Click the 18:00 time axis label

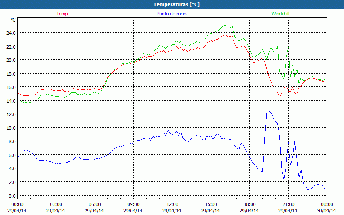tap(250, 205)
